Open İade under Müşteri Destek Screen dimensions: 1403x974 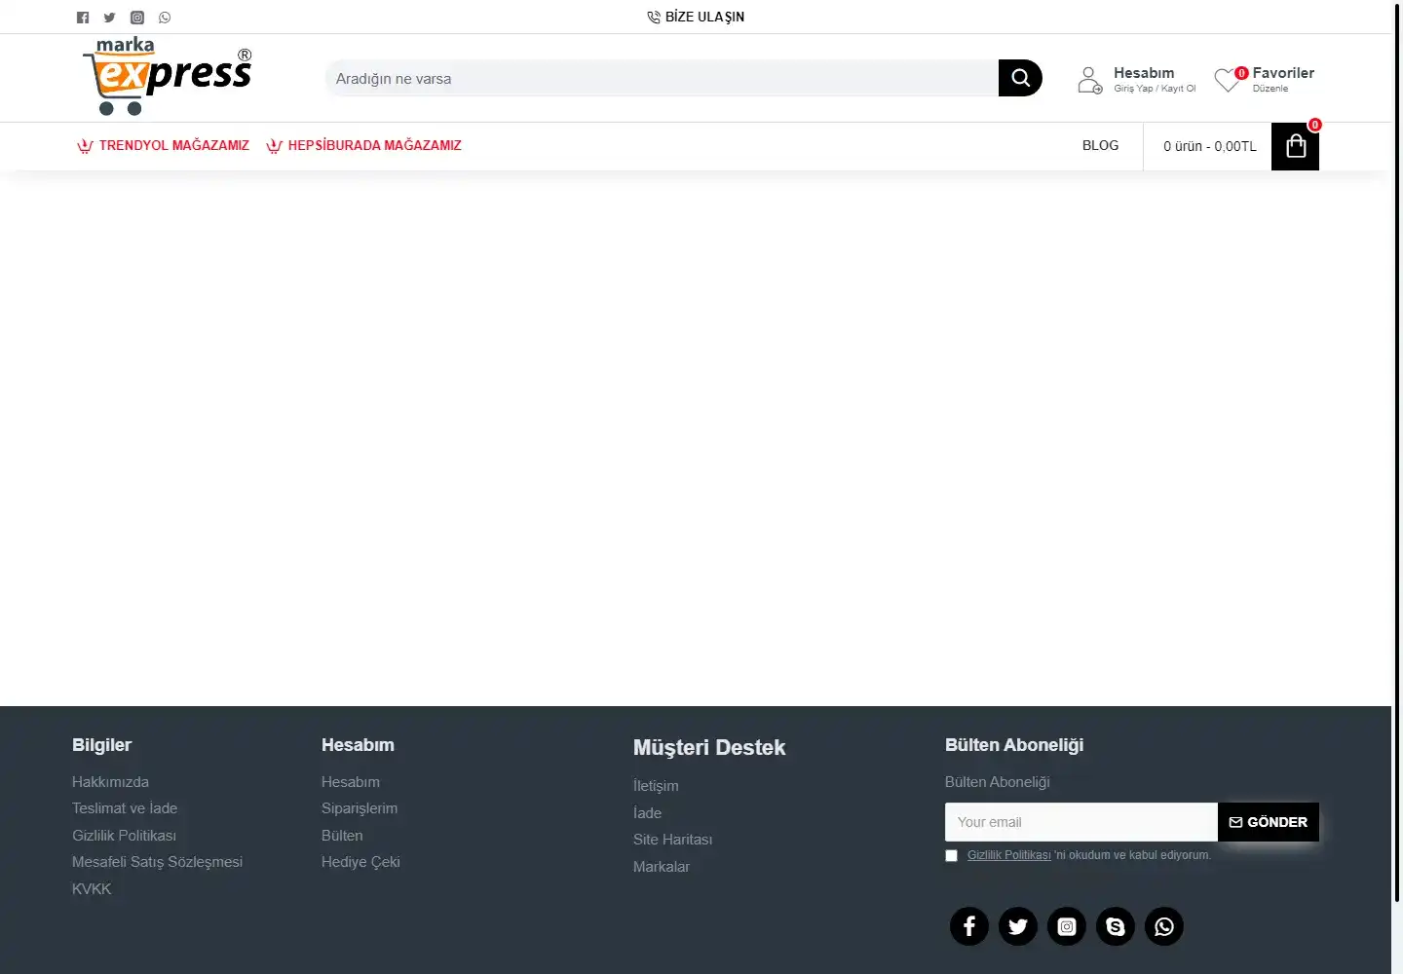pyautogui.click(x=647, y=813)
